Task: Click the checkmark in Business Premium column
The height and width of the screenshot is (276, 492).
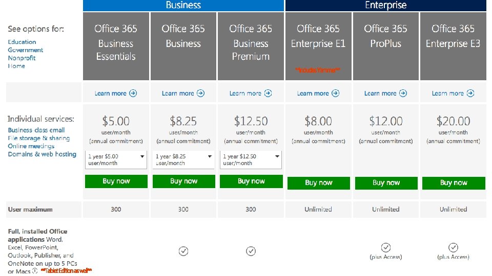Action: point(251,251)
